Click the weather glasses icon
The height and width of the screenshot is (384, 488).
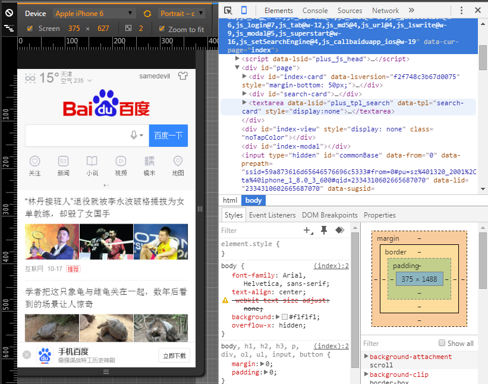pos(30,78)
